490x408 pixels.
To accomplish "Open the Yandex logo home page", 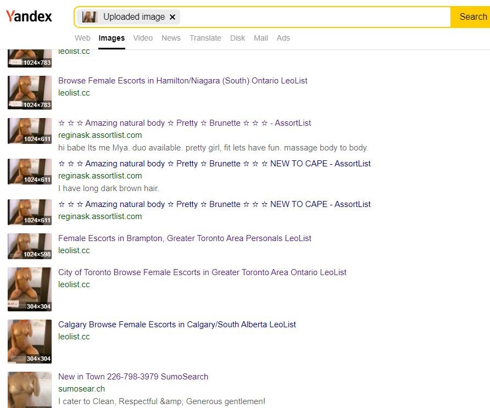I will (x=29, y=16).
